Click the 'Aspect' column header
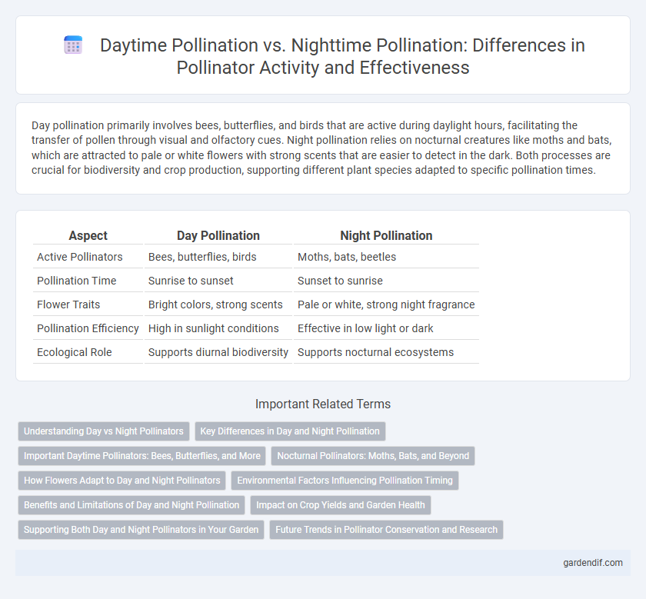 88,235
